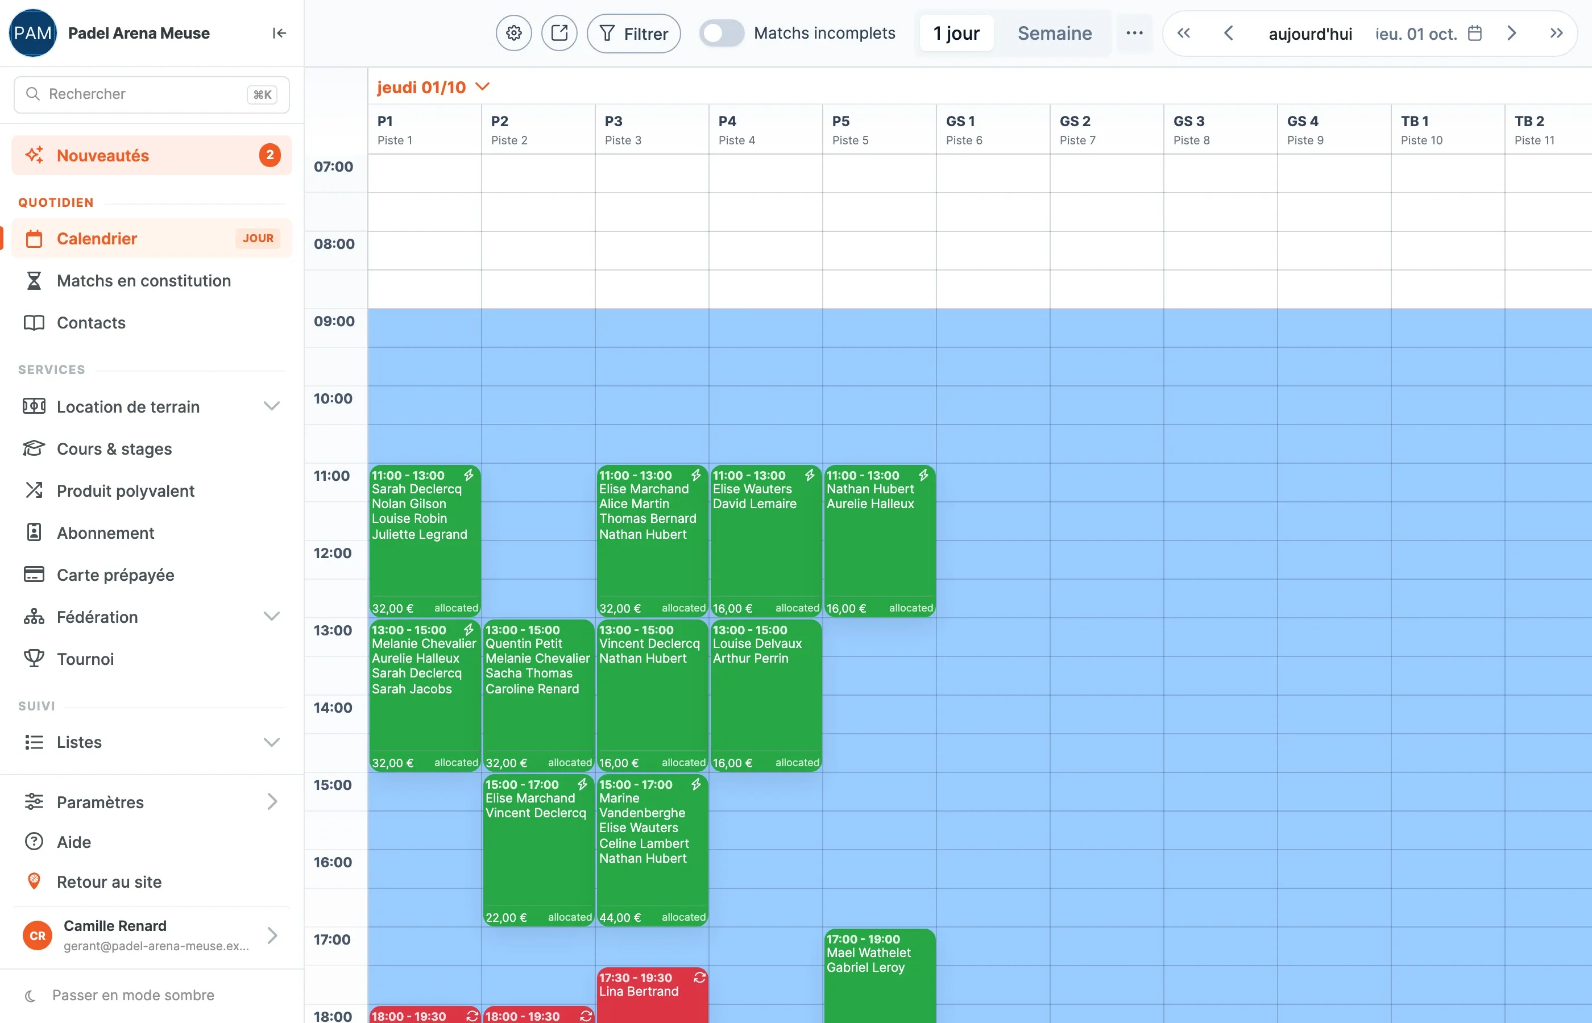The image size is (1592, 1023).
Task: Open P2 15:00 booking Elise Marchand
Action: click(538, 850)
